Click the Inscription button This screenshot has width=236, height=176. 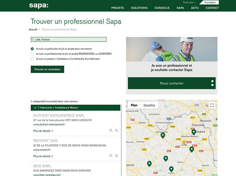[x=210, y=2]
